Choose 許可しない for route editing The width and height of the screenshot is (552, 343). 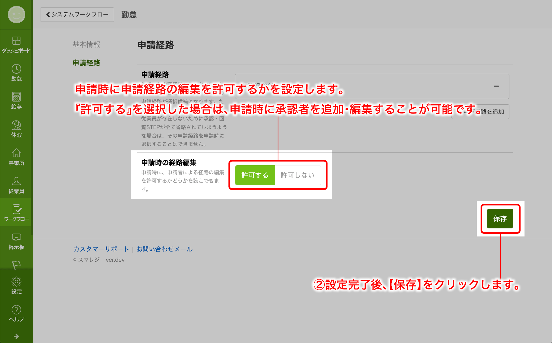pos(298,175)
